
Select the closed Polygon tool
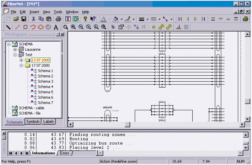click(x=41, y=27)
